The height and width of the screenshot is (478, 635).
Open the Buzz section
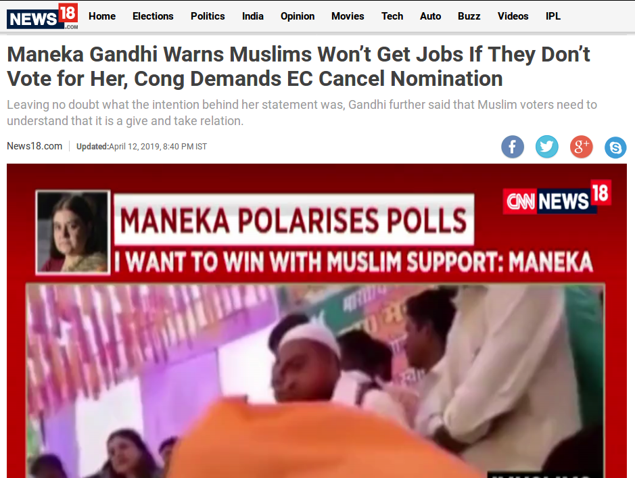469,16
